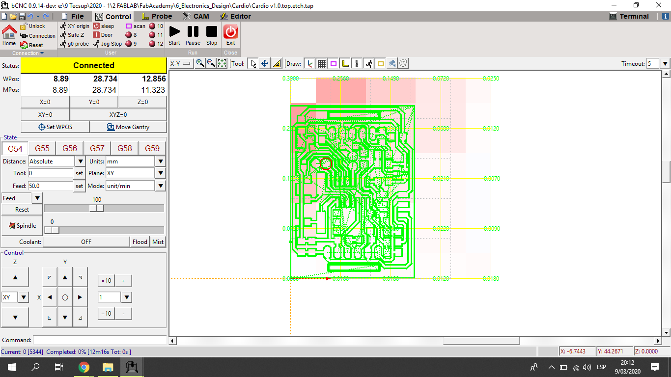Open the Connection serial settings
This screenshot has height=377, width=671.
click(38, 36)
